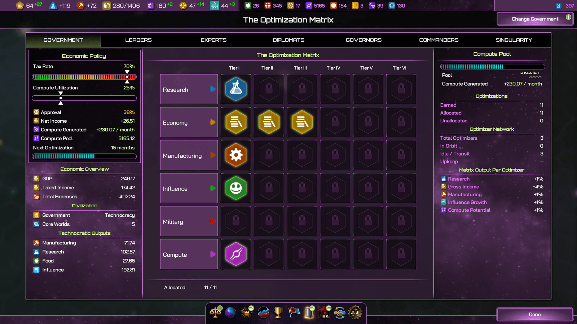Open the handshake trade icon
This screenshot has height=324, width=577.
[339, 312]
